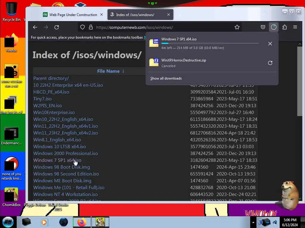Click Windows Me (101 - Retail Full).iso
The image size is (305, 228).
69,188
